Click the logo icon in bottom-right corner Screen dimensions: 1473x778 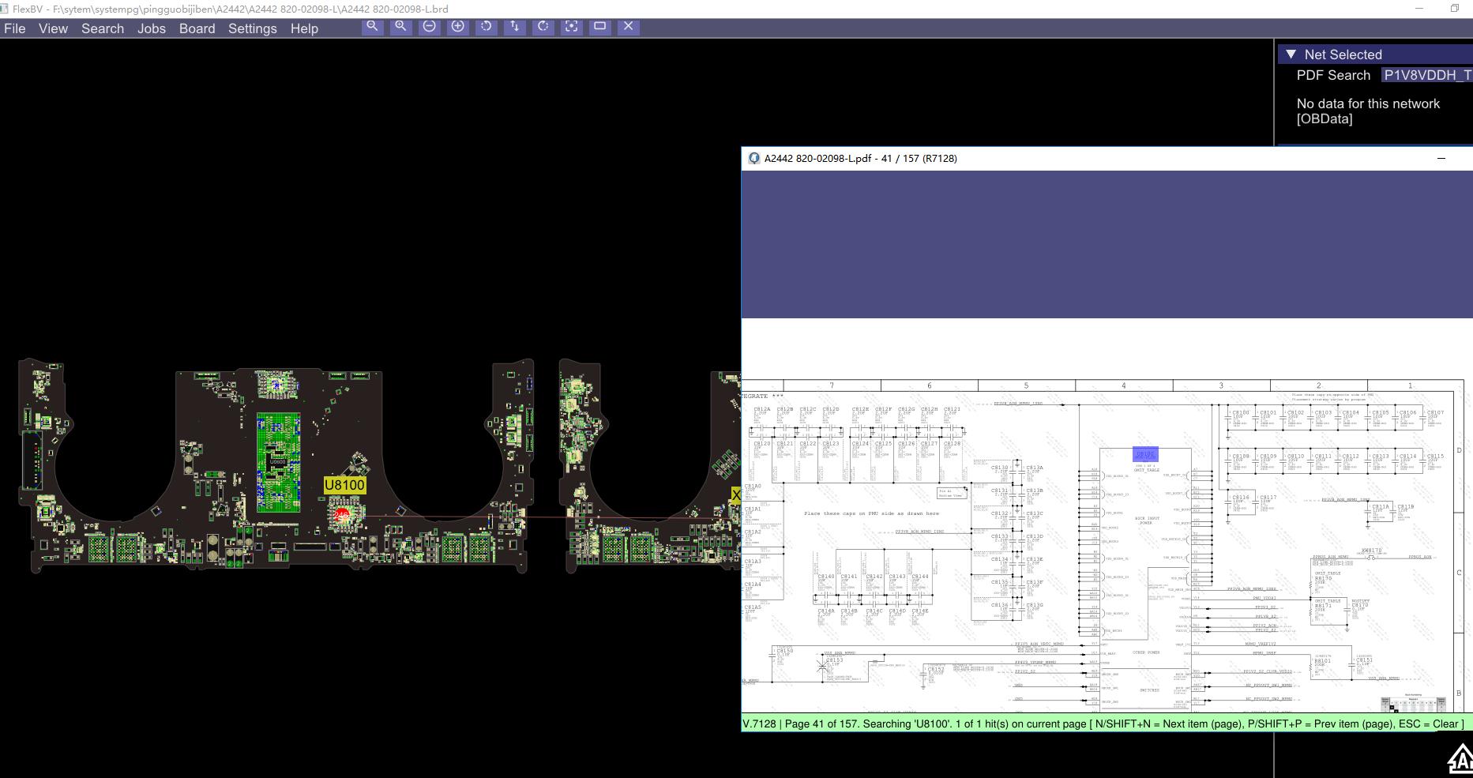click(1460, 760)
